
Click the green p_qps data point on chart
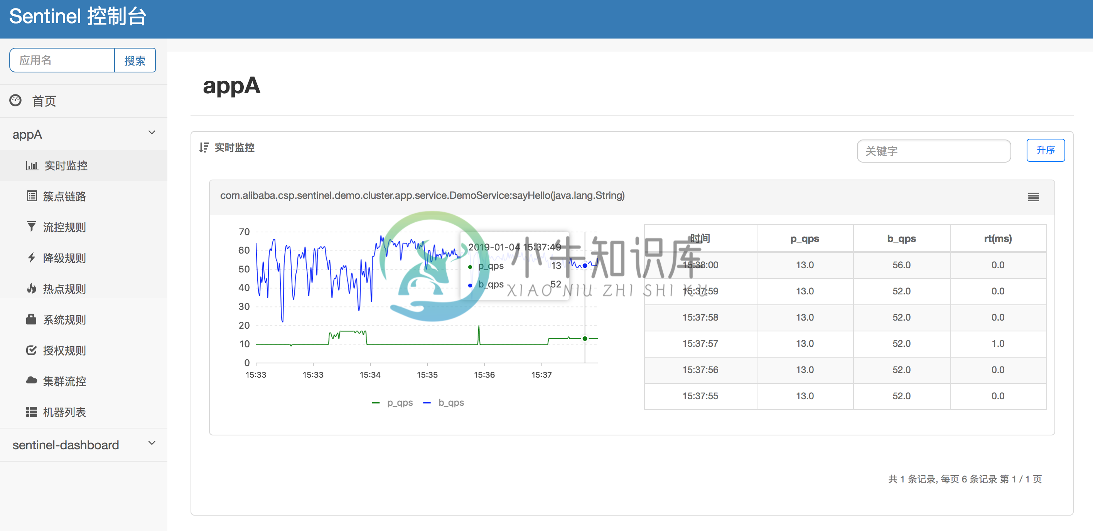[x=585, y=339]
